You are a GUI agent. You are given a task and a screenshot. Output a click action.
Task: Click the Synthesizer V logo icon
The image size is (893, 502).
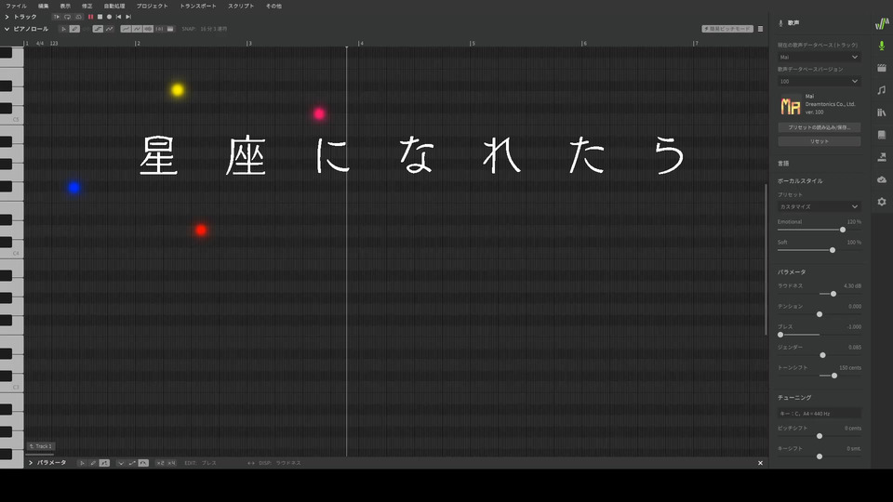coord(882,23)
